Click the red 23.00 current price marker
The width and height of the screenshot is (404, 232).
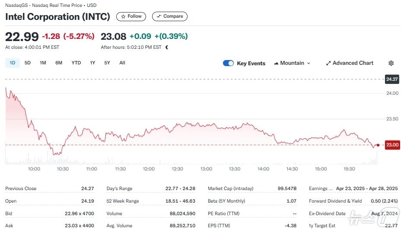coord(392,145)
